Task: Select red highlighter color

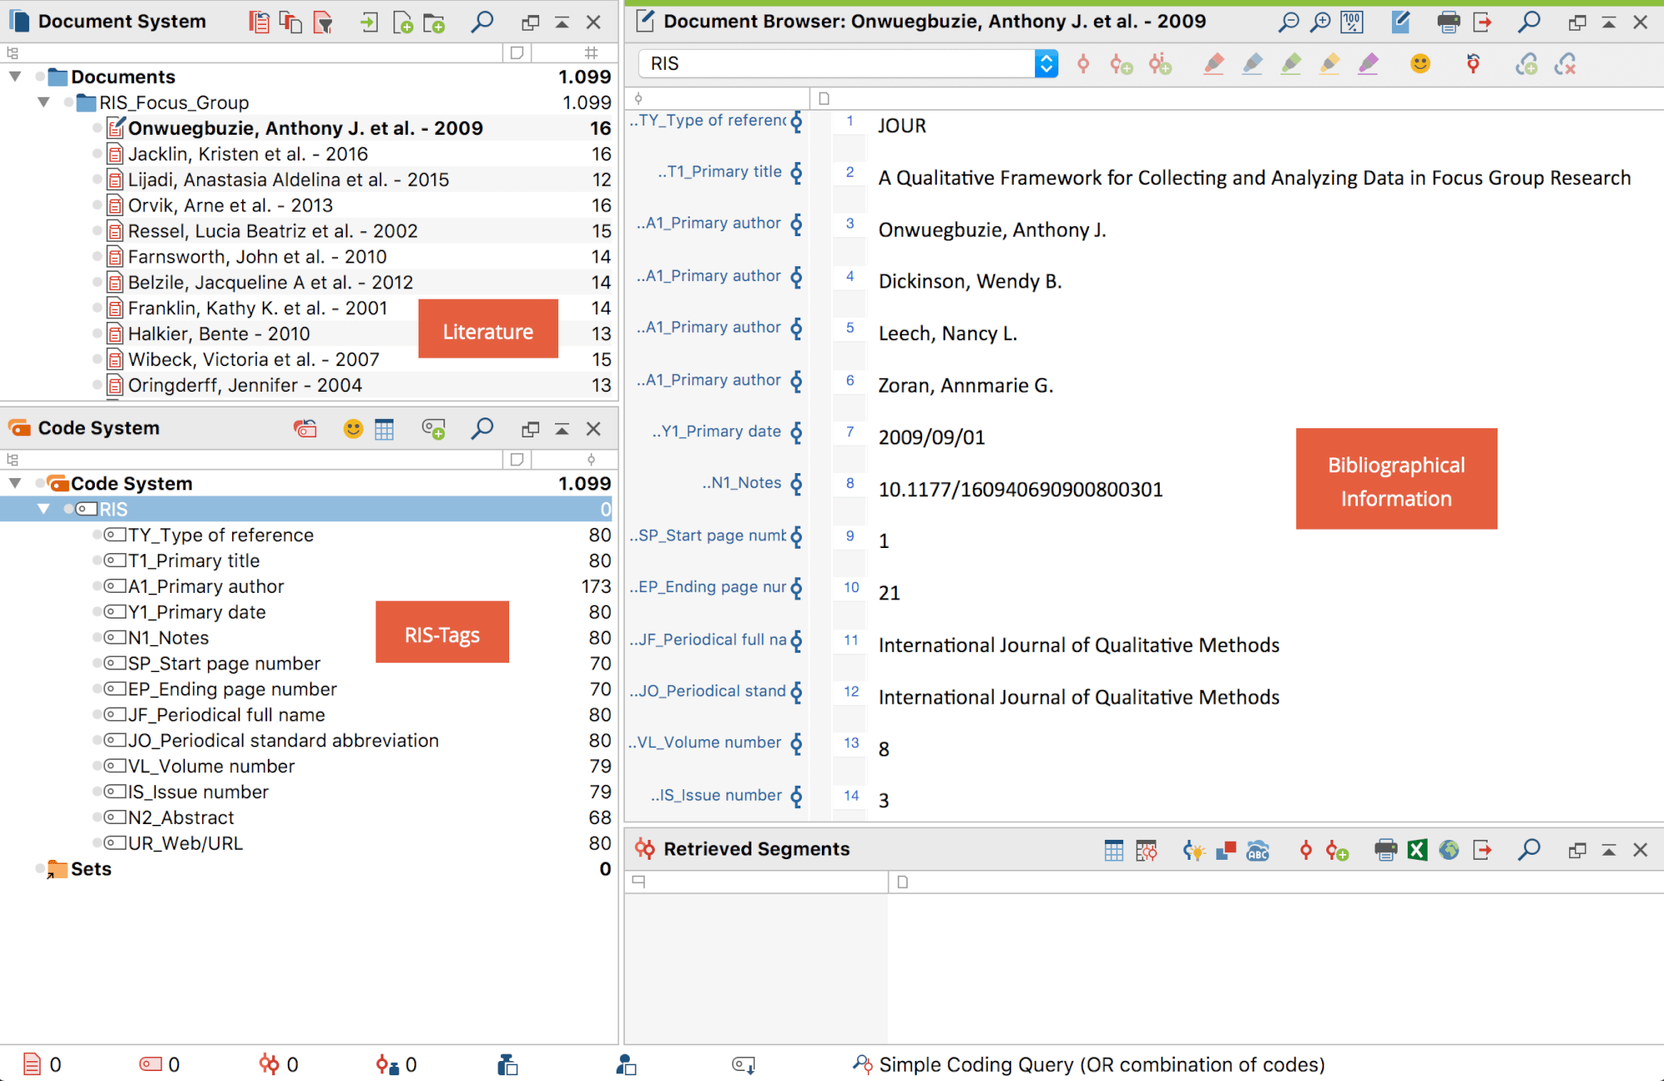Action: pyautogui.click(x=1214, y=64)
